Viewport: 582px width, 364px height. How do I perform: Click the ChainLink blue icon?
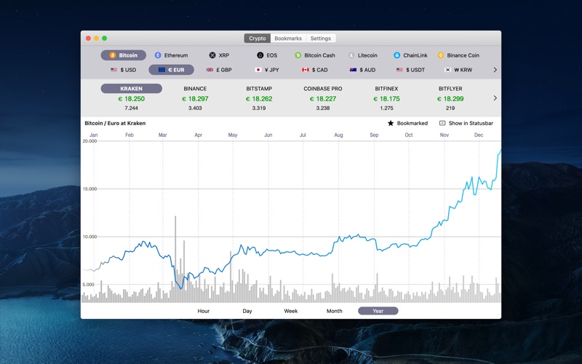pos(396,55)
